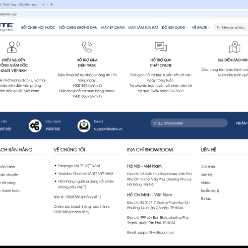Open thanh toán policy link
This screenshot has width=248, height=248.
coord(10,190)
